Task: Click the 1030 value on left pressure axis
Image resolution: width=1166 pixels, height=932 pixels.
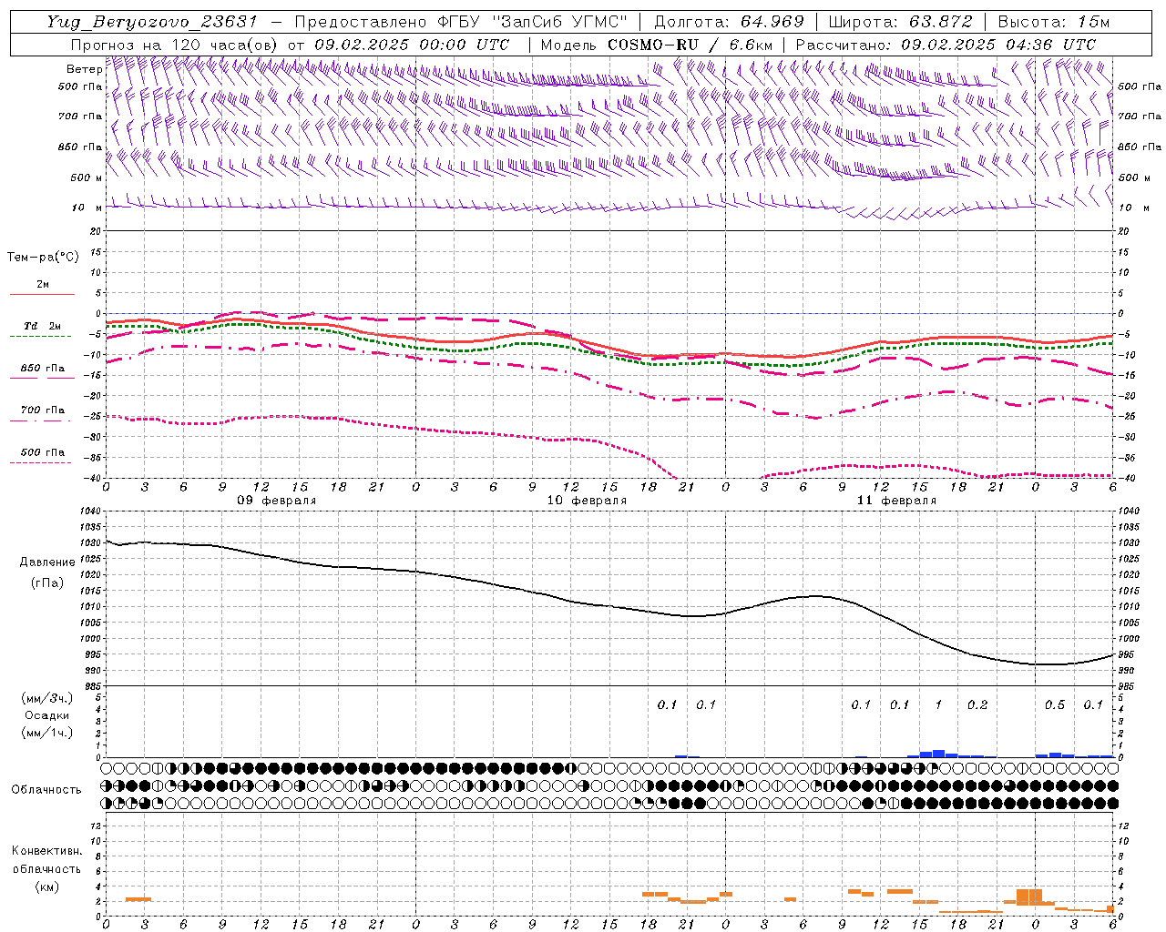Action: click(x=90, y=543)
